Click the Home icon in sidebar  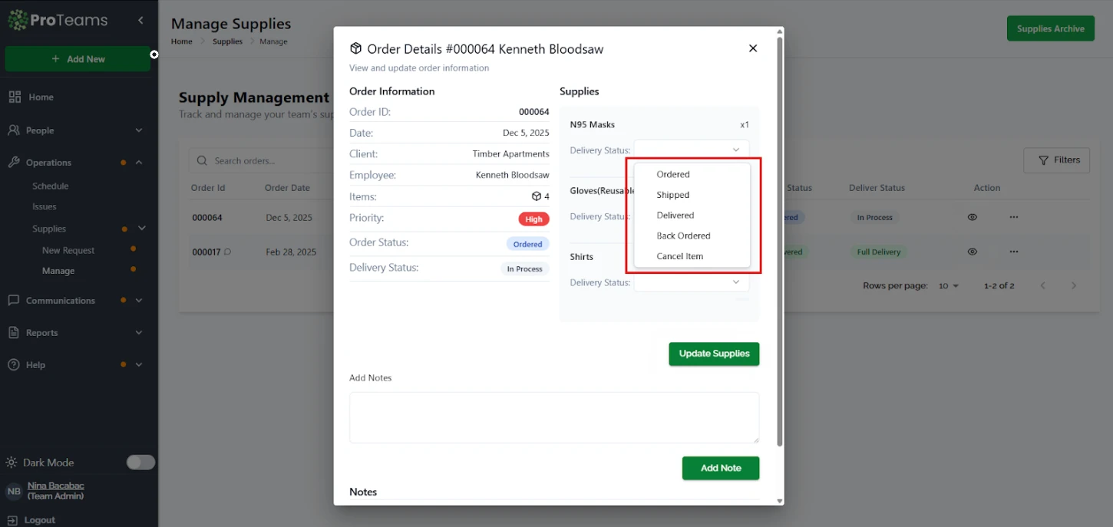click(14, 97)
